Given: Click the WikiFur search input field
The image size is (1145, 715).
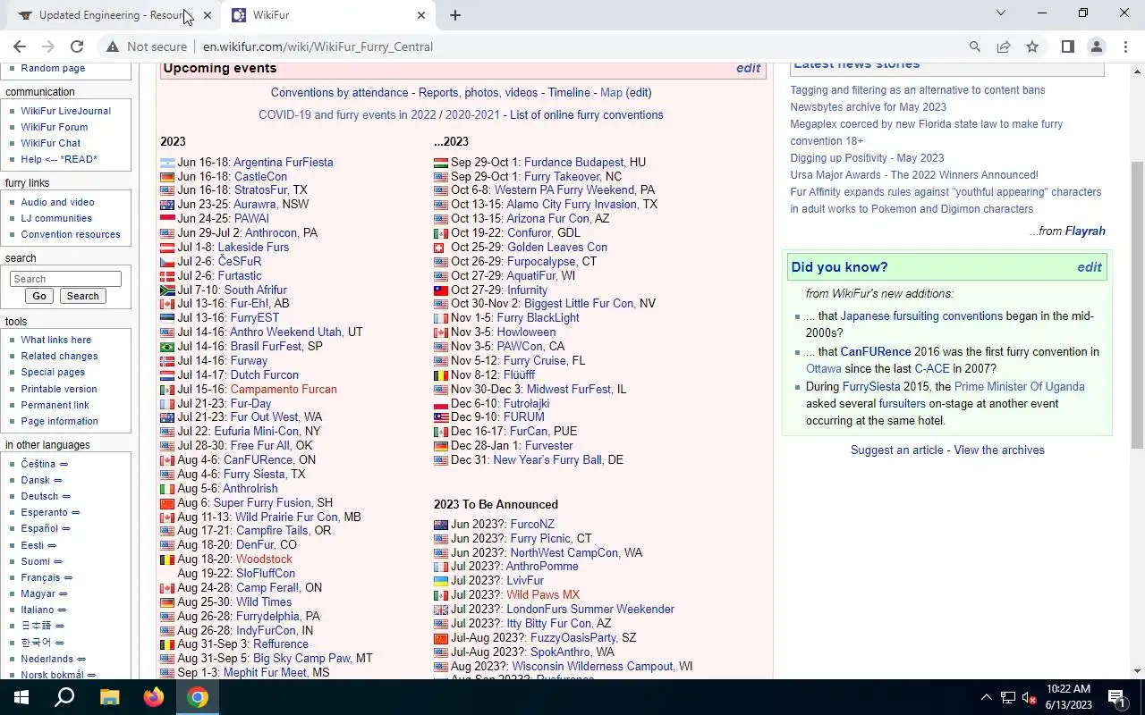Looking at the screenshot, I should click(x=65, y=279).
